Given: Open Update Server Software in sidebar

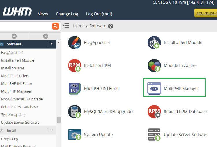Looking at the screenshot, I should pos(20,123).
